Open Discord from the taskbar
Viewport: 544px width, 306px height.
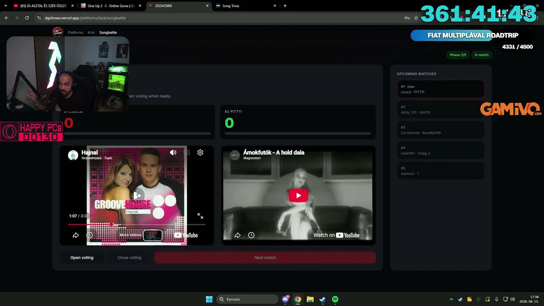pyautogui.click(x=286, y=299)
